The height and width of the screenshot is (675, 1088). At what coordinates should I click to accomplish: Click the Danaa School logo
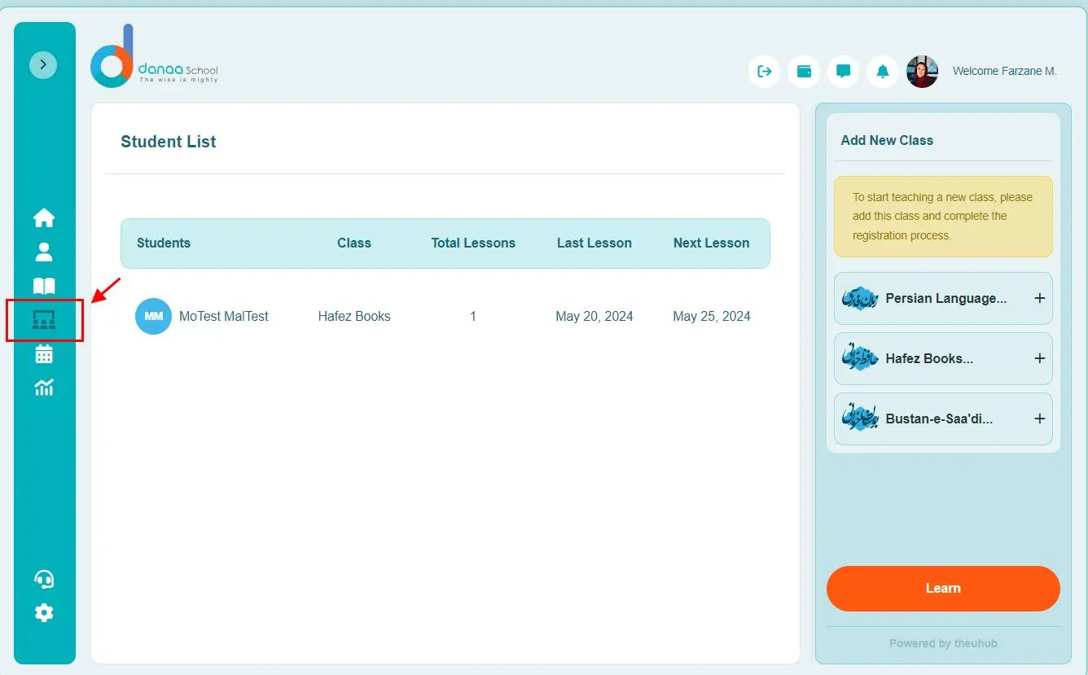click(155, 59)
